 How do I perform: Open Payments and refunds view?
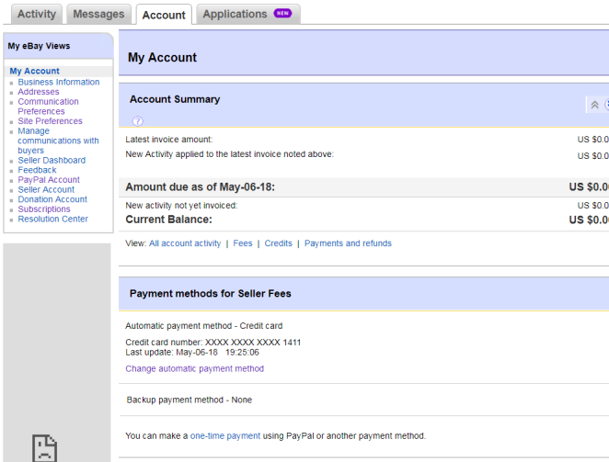coord(348,243)
